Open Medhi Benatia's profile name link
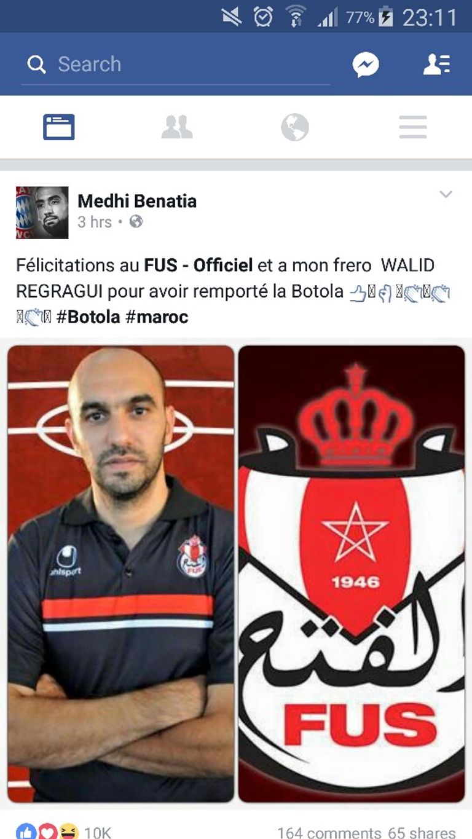The width and height of the screenshot is (472, 839). [137, 201]
